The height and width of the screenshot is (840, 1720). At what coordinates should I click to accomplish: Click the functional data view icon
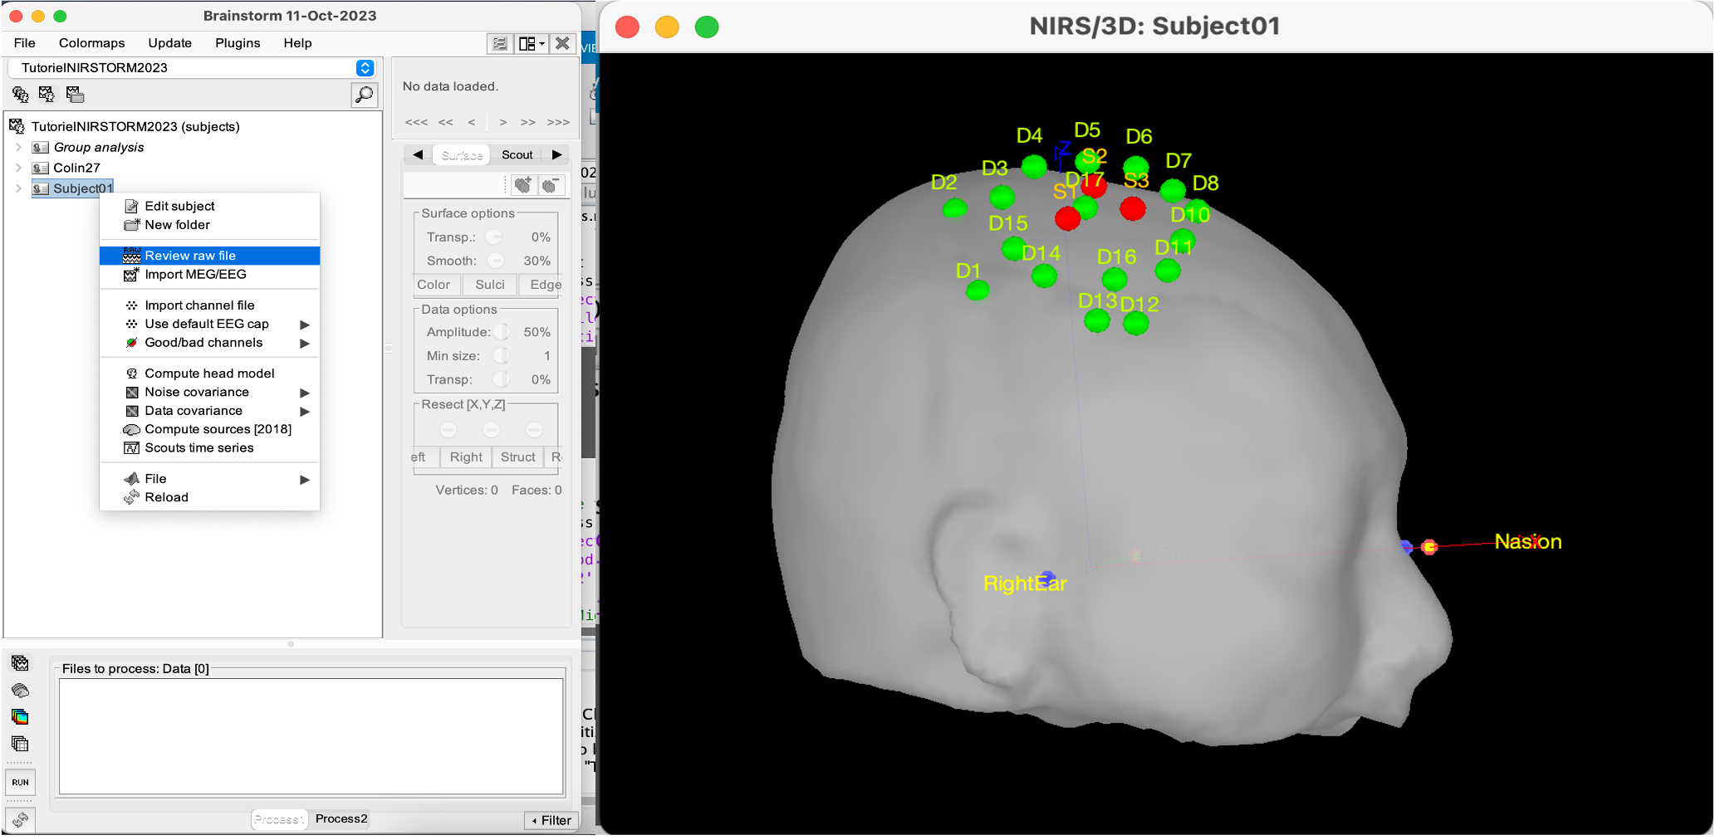[x=21, y=95]
